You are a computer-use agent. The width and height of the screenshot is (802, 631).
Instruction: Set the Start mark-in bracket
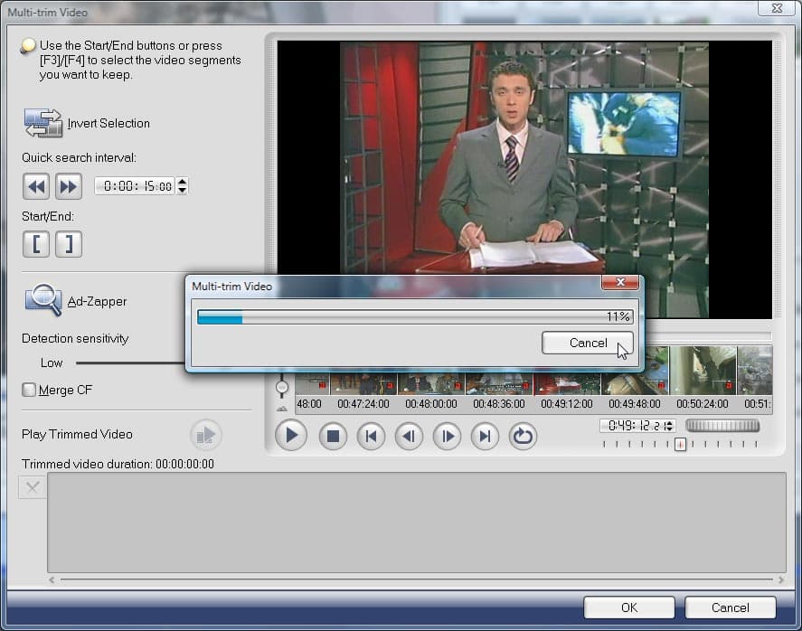coord(36,244)
